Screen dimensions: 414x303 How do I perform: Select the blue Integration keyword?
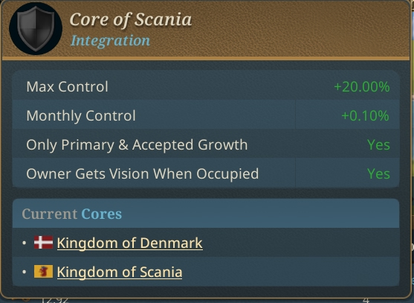pos(110,40)
